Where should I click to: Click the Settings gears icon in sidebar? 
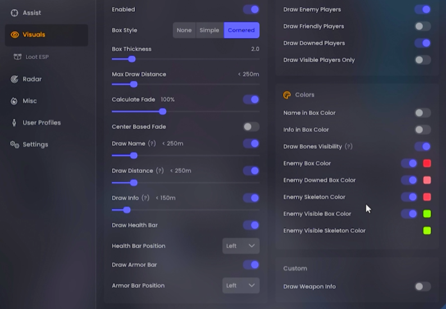(x=15, y=145)
